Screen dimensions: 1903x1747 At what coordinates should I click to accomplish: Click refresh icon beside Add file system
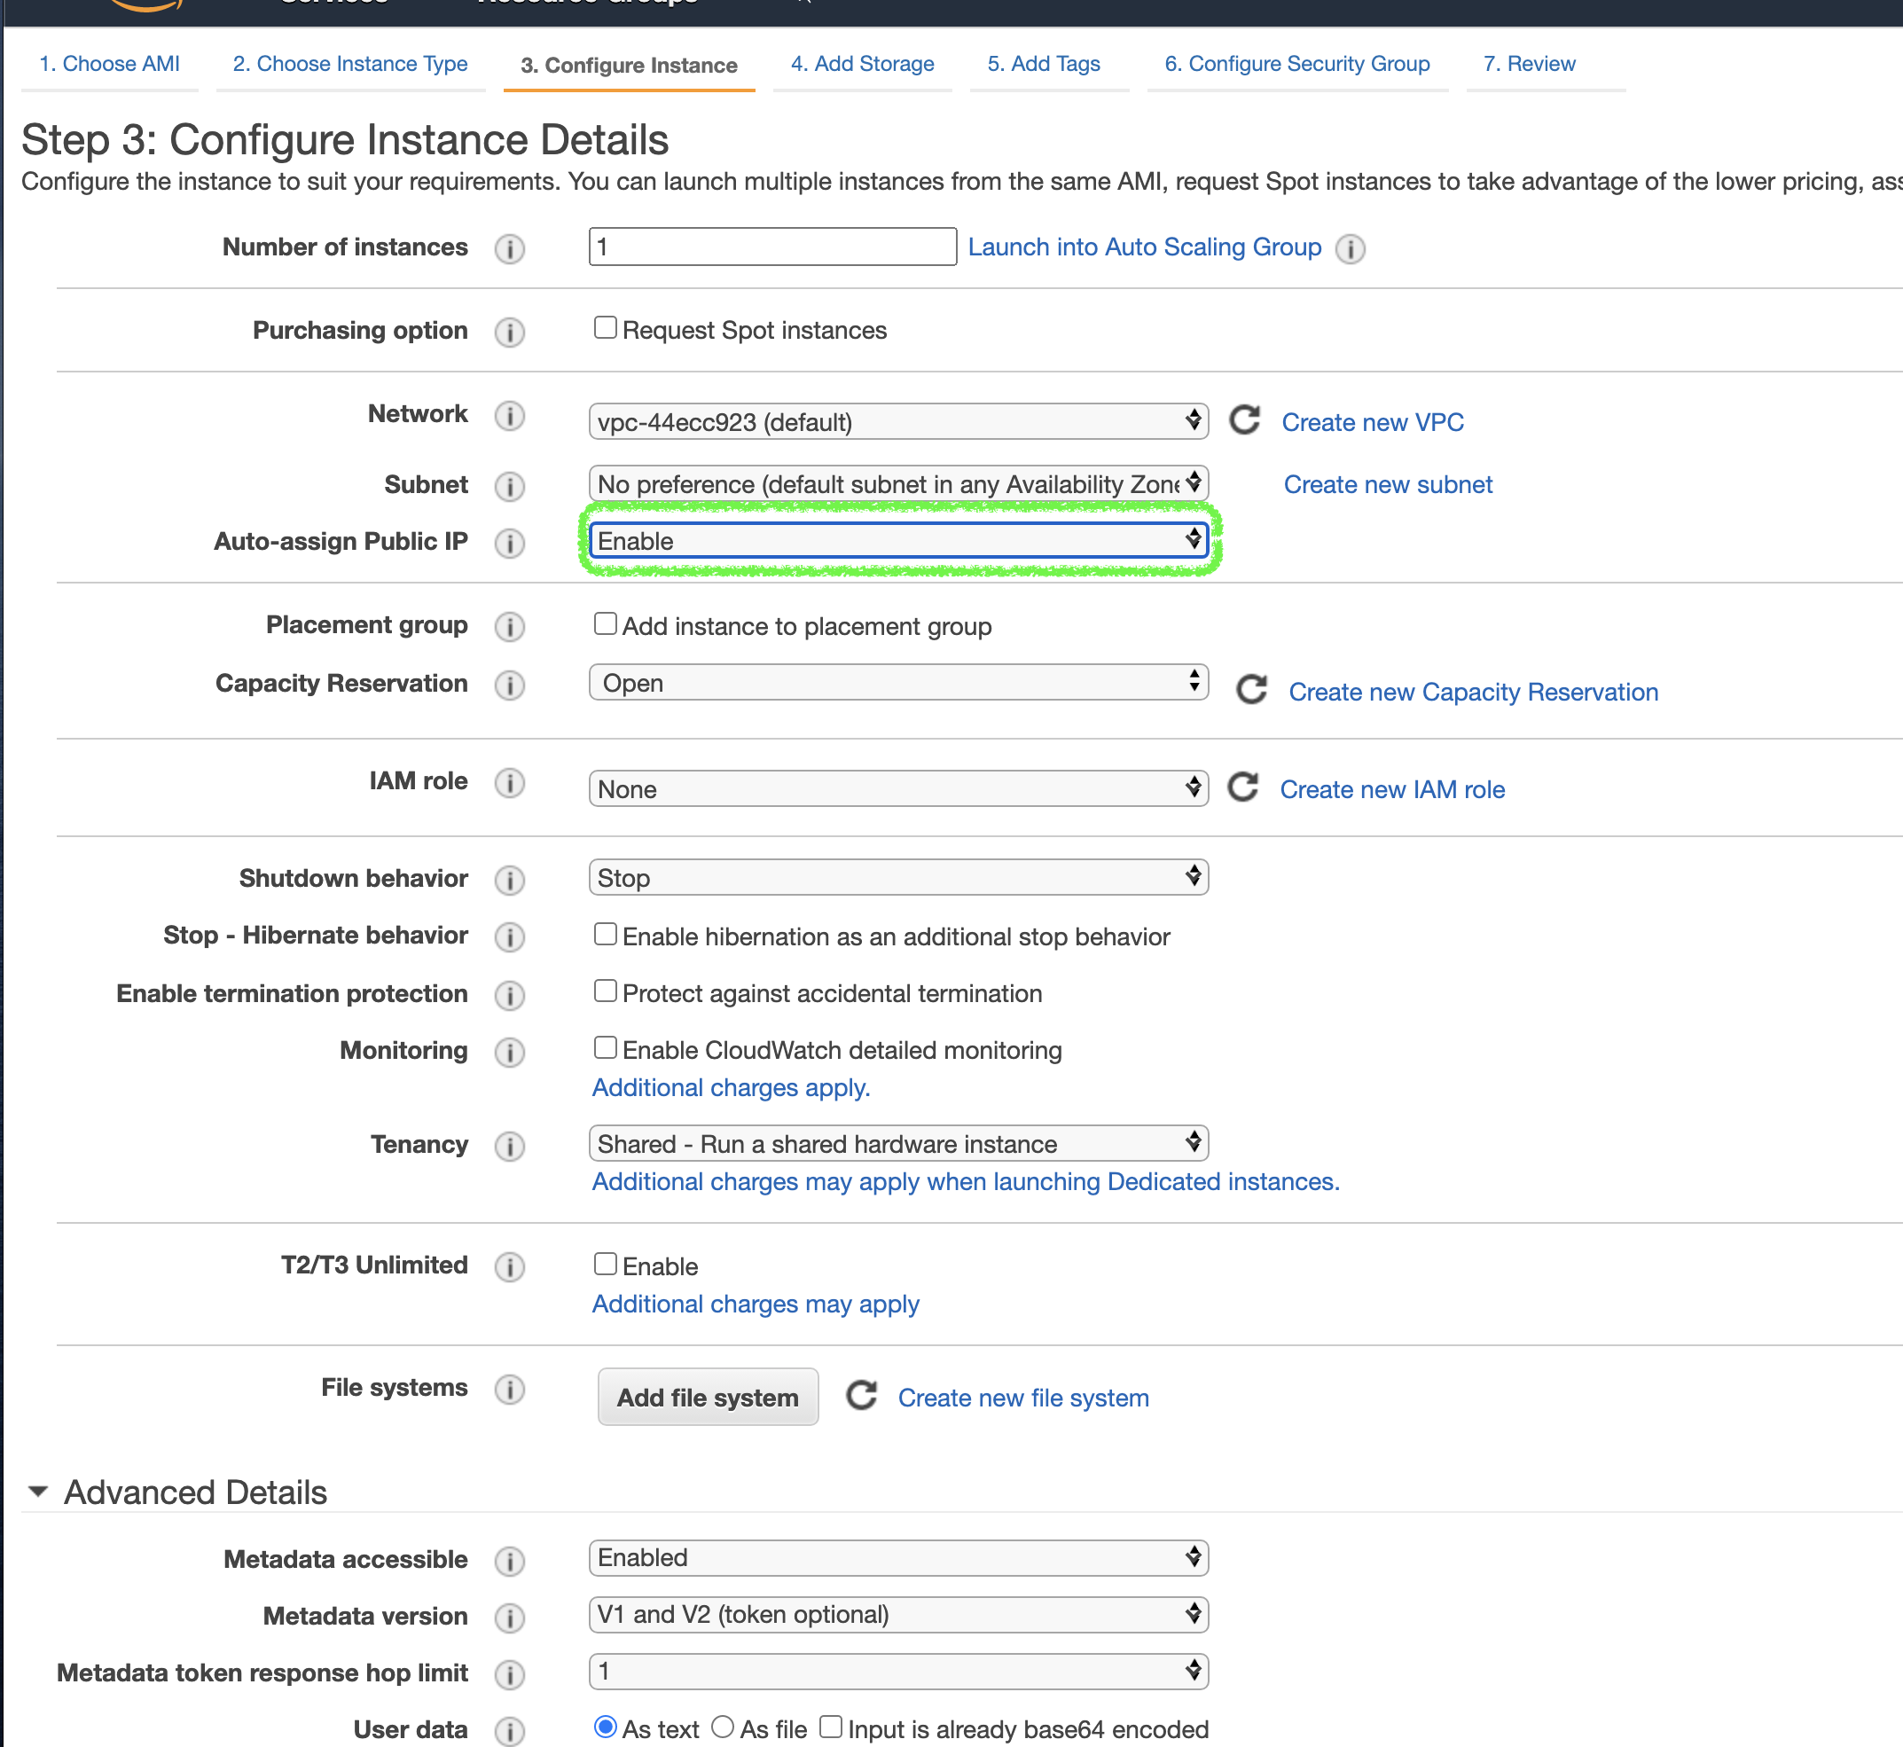point(860,1395)
